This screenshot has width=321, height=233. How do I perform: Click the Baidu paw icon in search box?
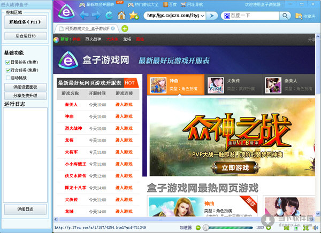(227, 15)
